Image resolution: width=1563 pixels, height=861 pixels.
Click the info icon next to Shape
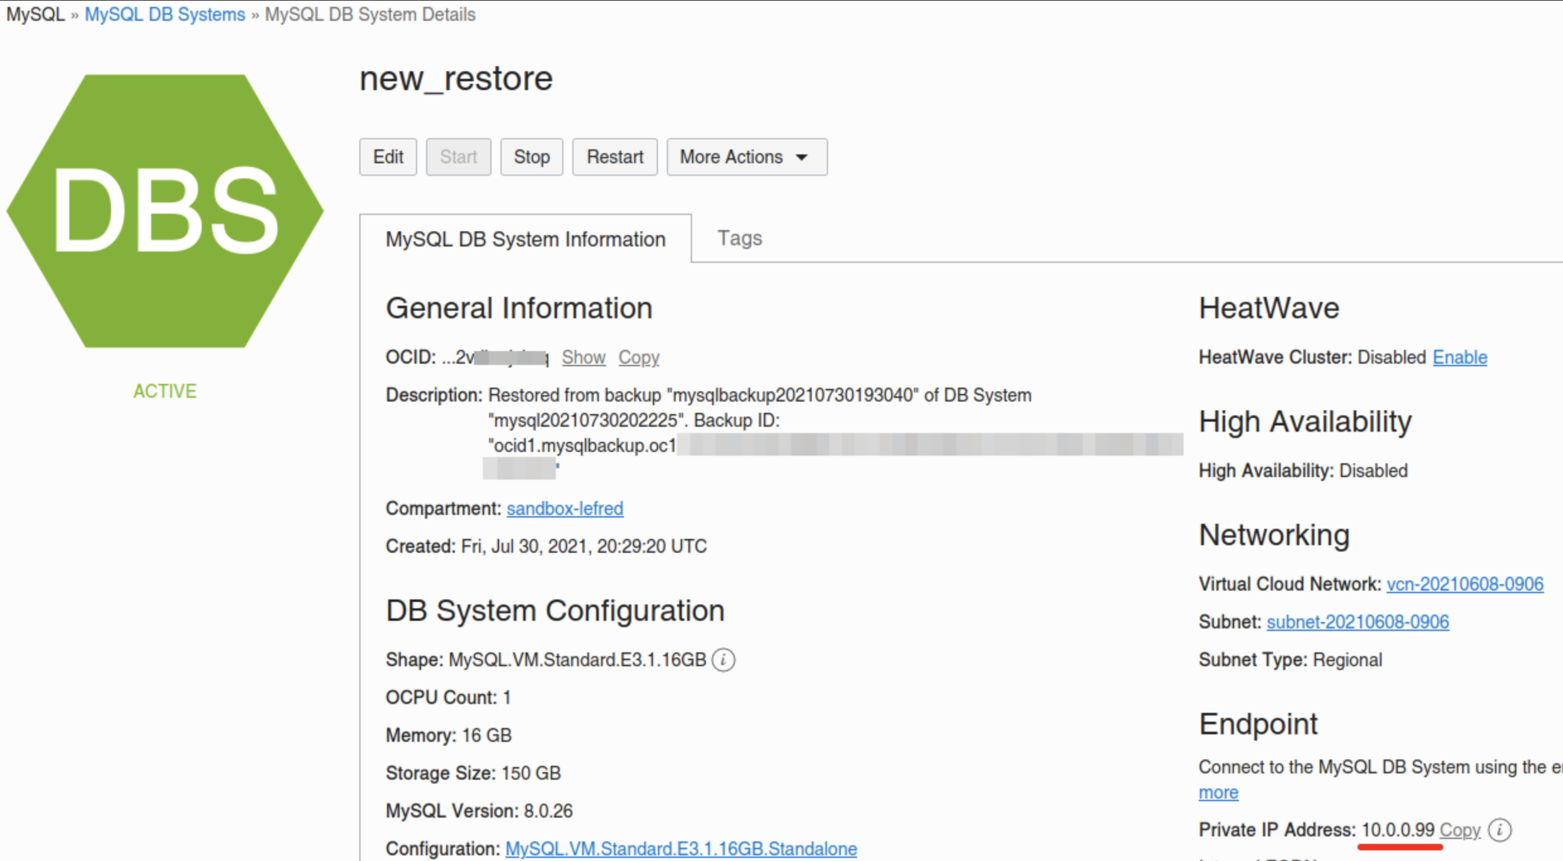tap(723, 660)
